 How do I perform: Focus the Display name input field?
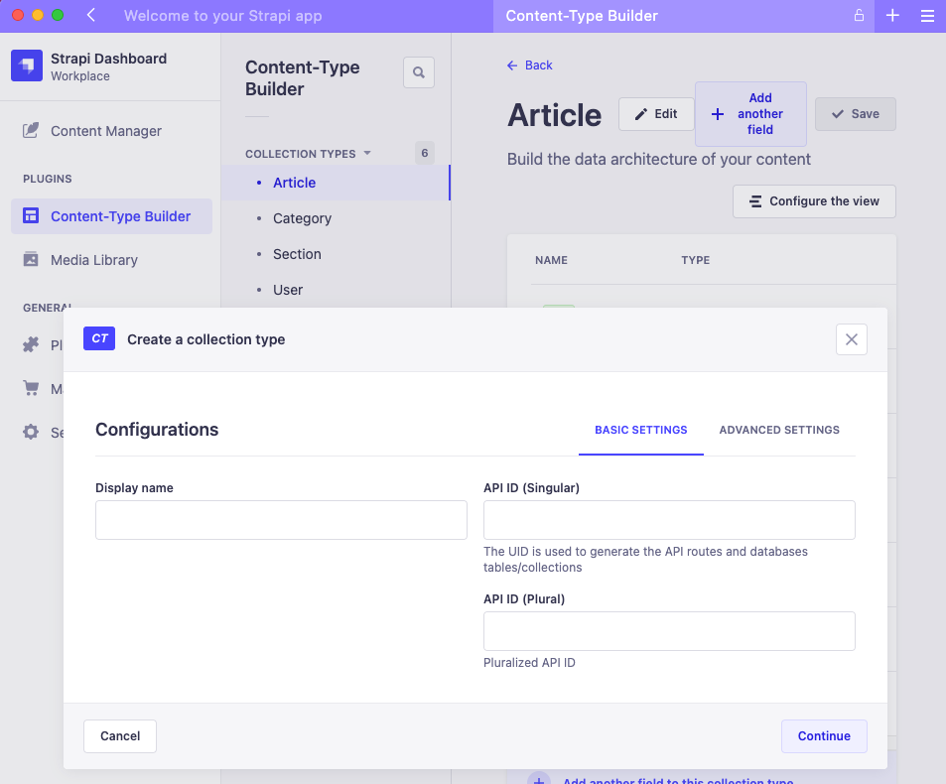click(281, 520)
